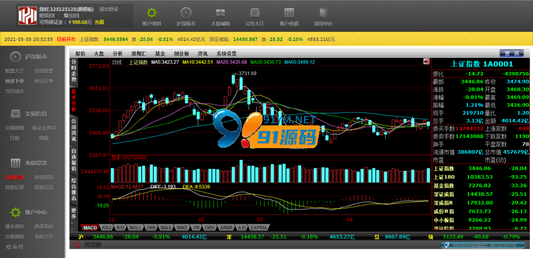
Task: Open 当日成交 in sidebar
Action: (x=15, y=91)
